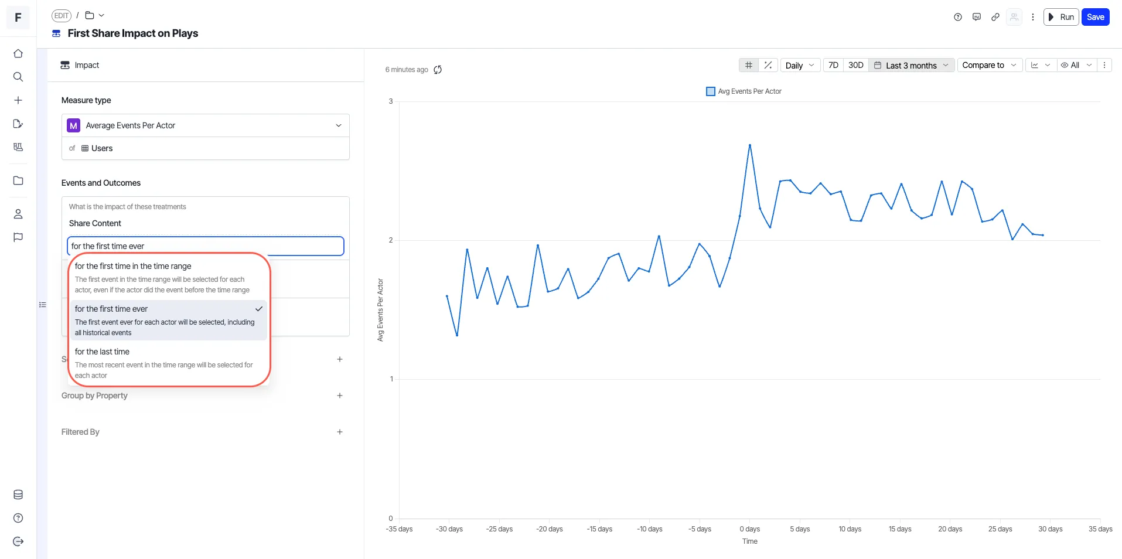This screenshot has height=559, width=1122.
Task: Open the Home icon in sidebar
Action: pos(18,53)
